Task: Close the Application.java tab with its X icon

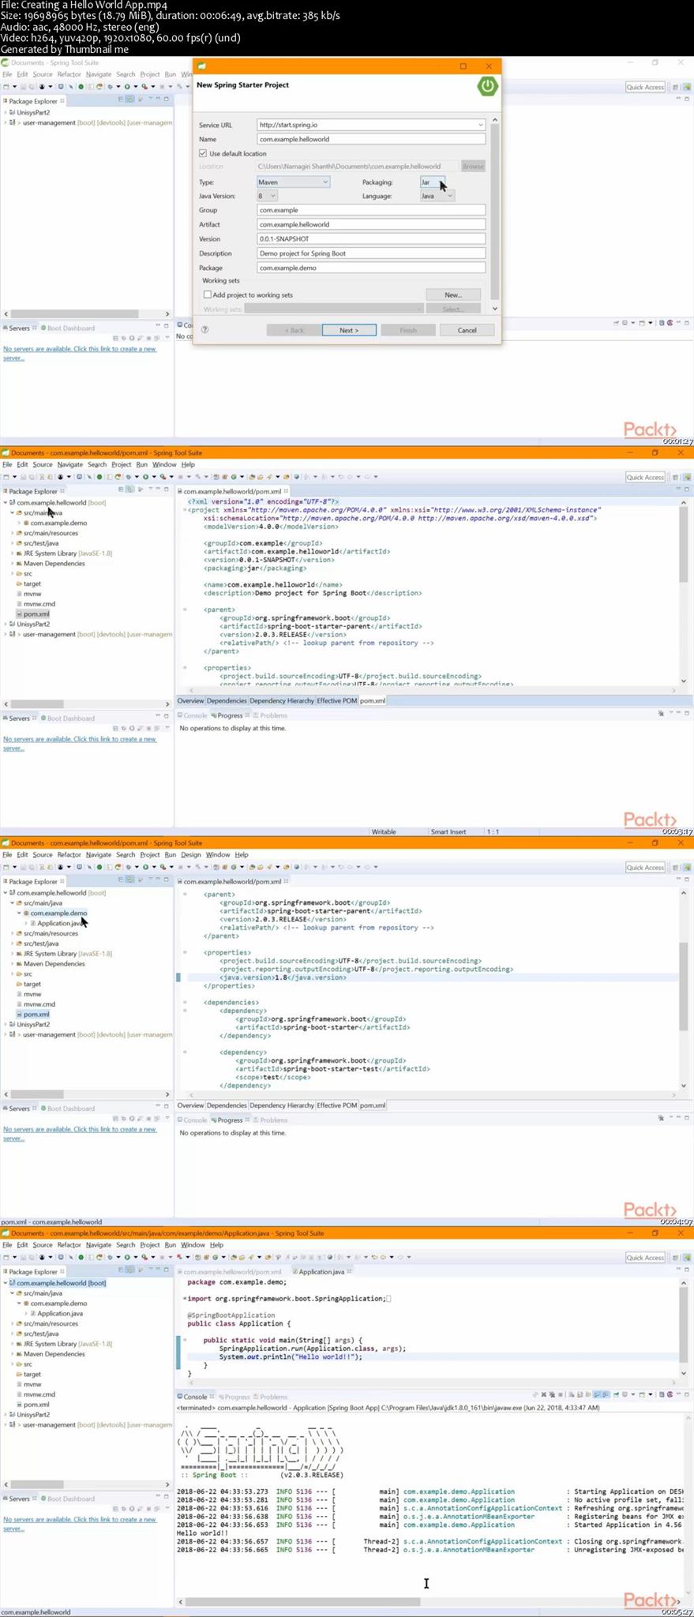Action: point(349,1271)
